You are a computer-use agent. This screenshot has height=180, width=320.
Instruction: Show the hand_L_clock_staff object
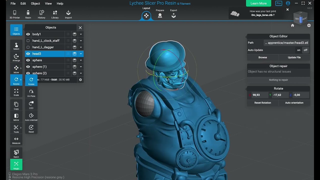[x=28, y=41]
